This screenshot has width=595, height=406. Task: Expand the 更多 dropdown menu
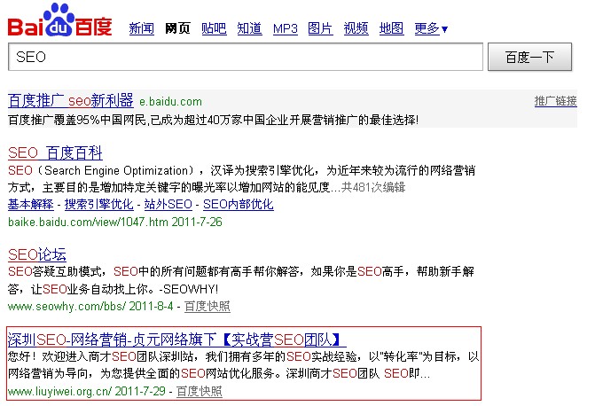pos(431,28)
